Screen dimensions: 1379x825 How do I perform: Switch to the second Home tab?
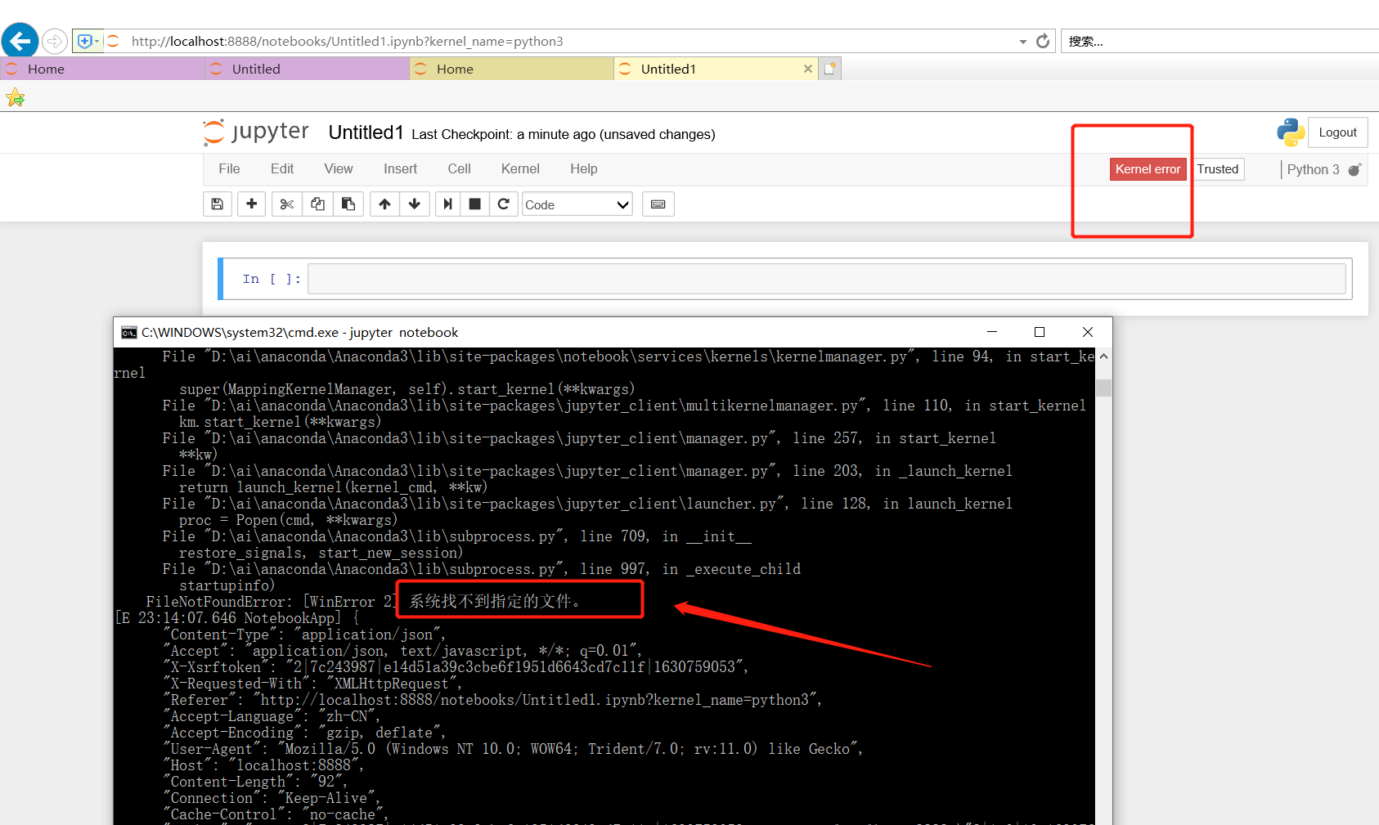pos(511,69)
